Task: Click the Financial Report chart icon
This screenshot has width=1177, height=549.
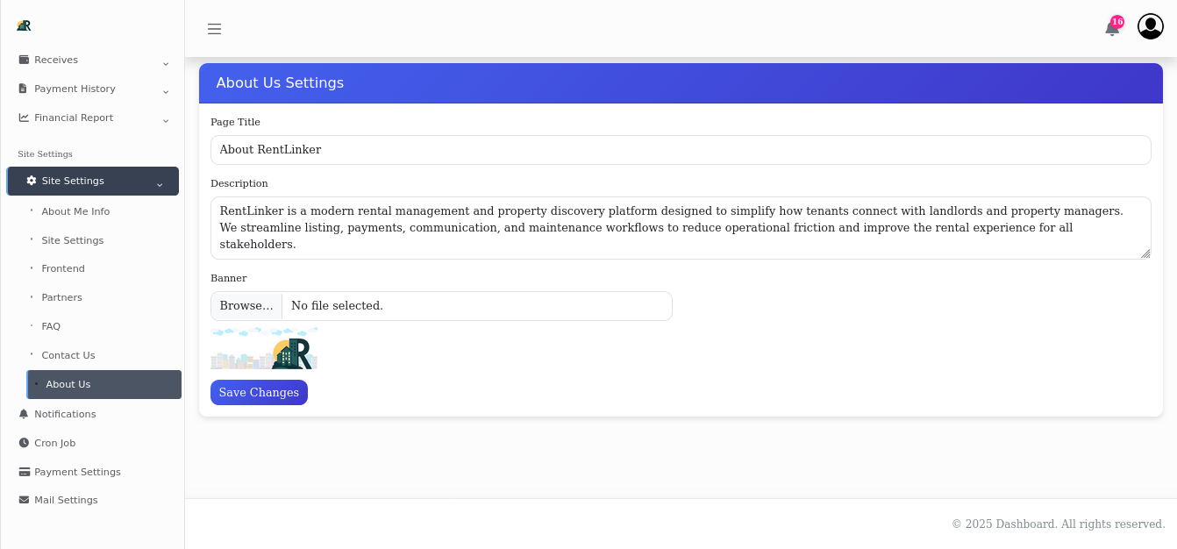Action: 23,117
